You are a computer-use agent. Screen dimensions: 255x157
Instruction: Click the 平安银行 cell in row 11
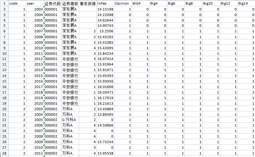point(70,59)
